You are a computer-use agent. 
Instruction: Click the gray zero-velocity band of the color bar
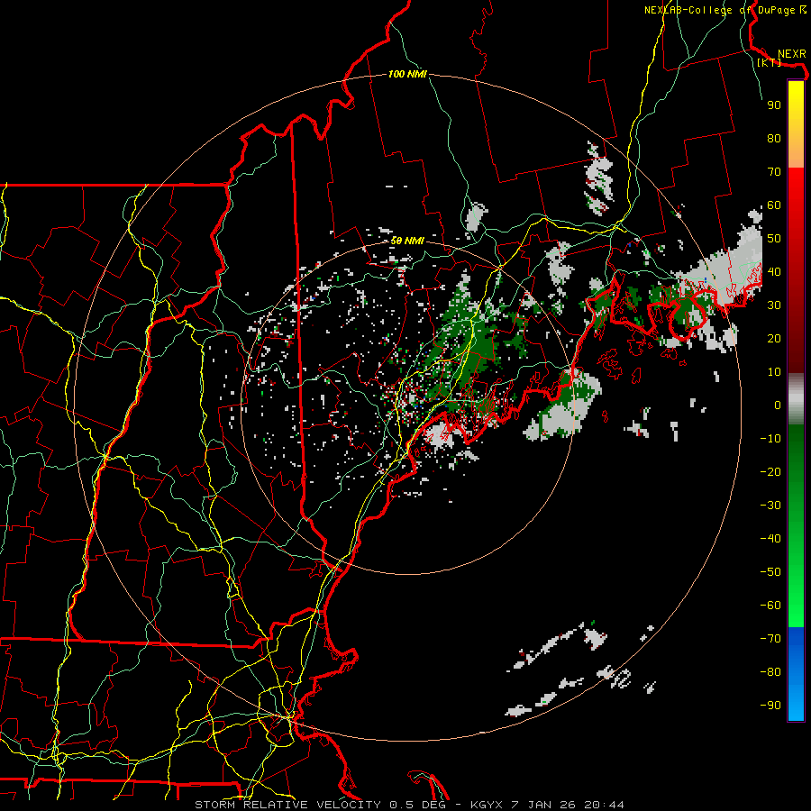coord(796,399)
